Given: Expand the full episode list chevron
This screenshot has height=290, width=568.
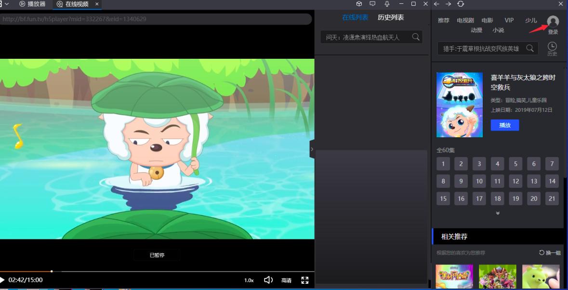Looking at the screenshot, I should (498, 213).
